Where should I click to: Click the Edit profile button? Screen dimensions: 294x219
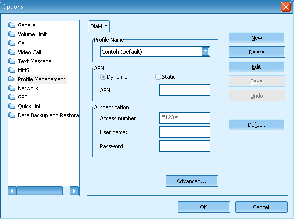257,67
